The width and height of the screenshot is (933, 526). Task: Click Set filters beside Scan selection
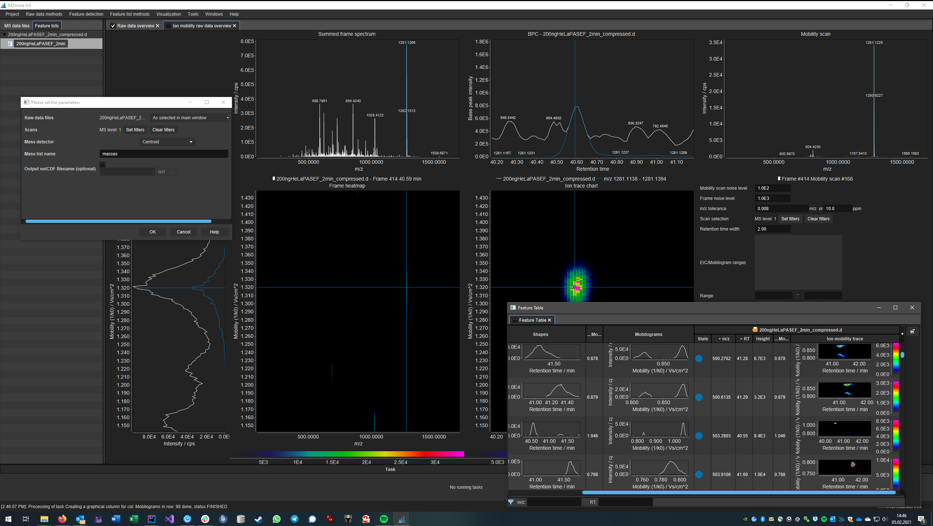point(790,219)
